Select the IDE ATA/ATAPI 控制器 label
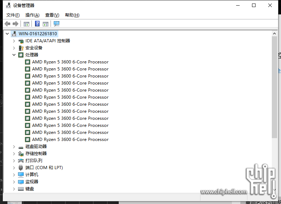Image resolution: width=281 pixels, height=204 pixels. coord(48,41)
